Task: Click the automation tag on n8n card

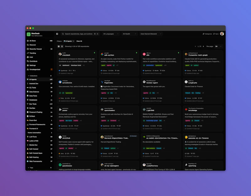Action: 150,65
